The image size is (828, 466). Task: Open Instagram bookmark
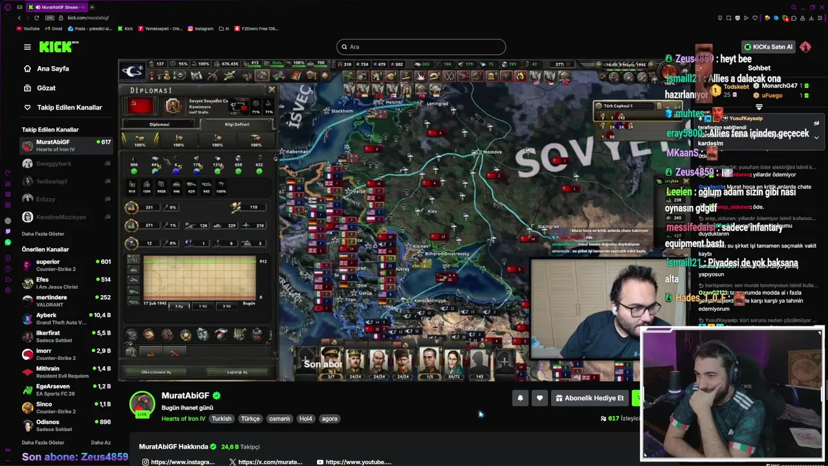(x=200, y=28)
